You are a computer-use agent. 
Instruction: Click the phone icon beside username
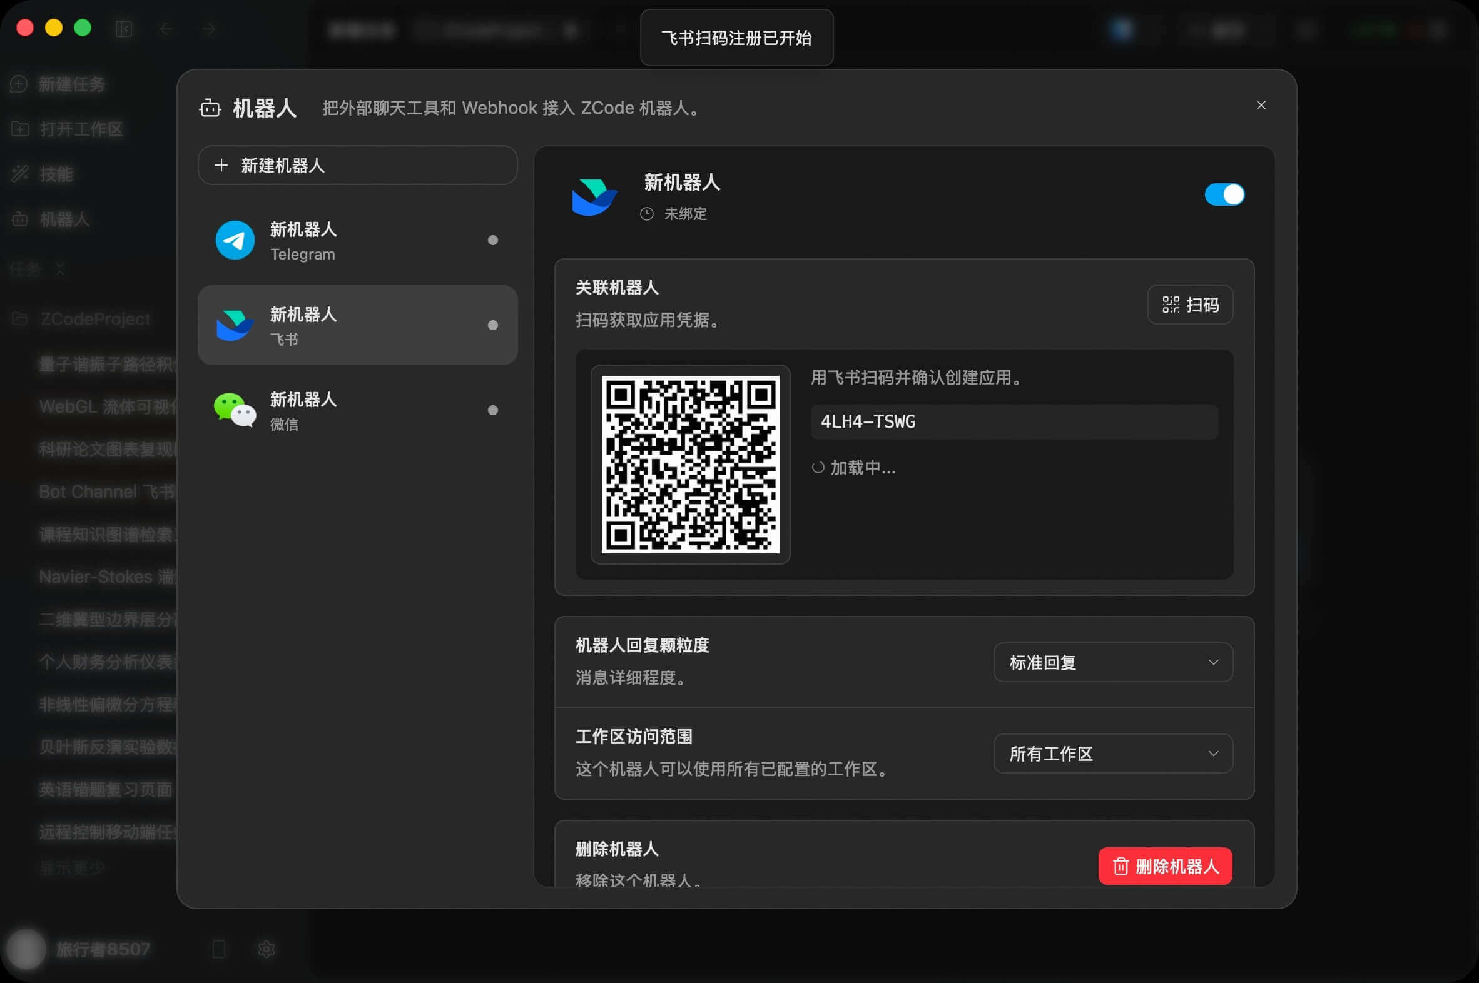click(219, 949)
